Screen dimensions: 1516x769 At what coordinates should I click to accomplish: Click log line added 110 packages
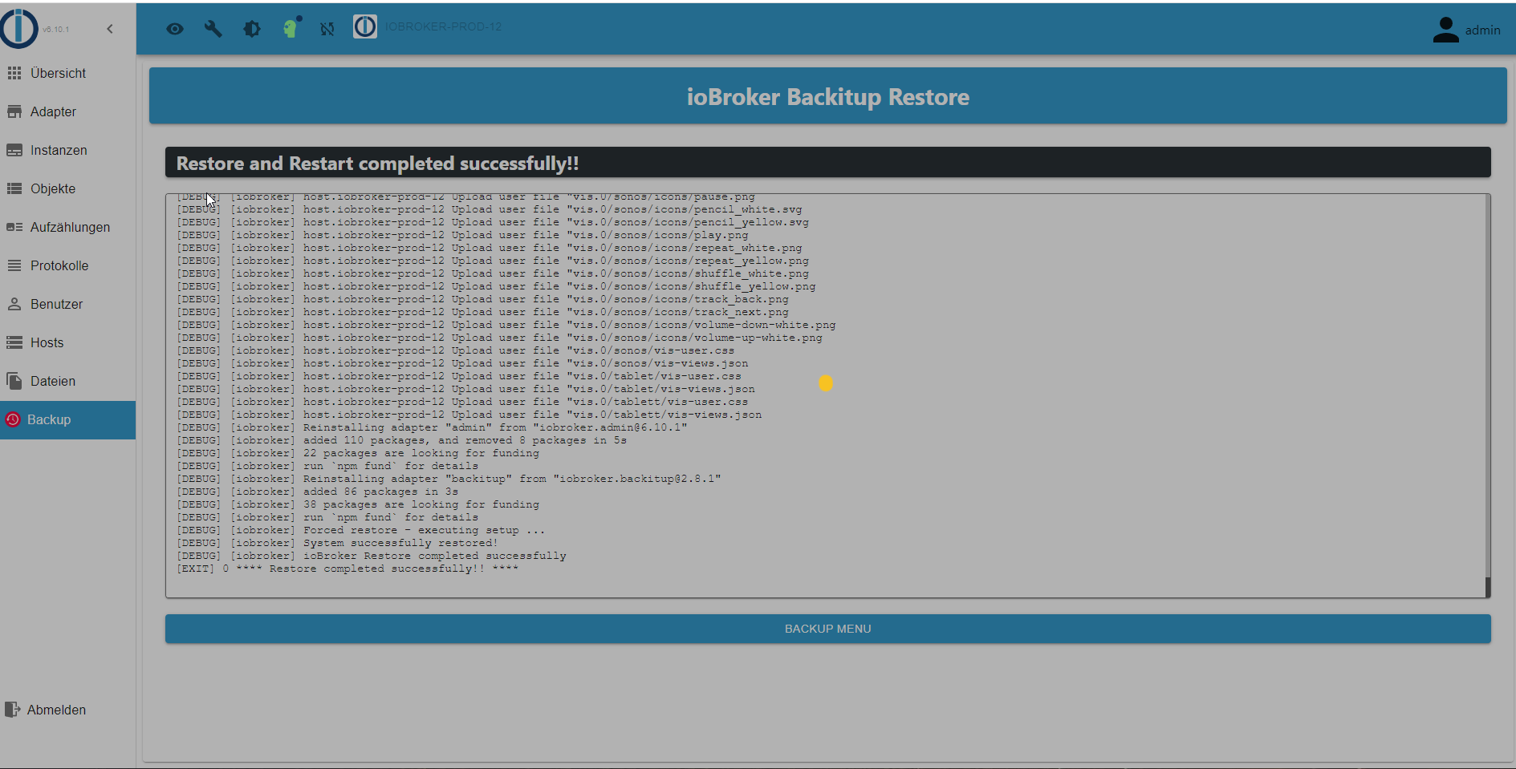click(x=402, y=440)
